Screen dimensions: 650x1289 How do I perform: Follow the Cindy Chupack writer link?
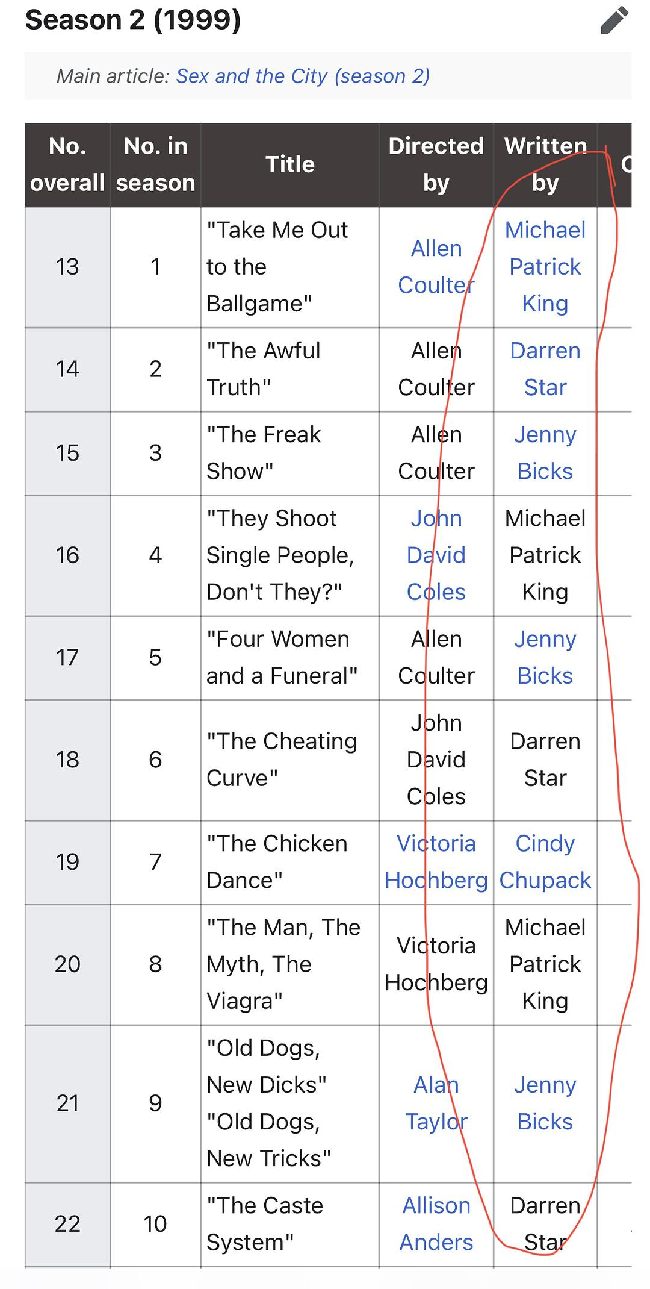coord(545,862)
